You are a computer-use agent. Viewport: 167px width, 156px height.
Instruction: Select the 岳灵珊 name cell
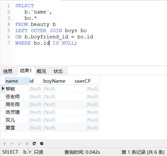(x=16, y=112)
